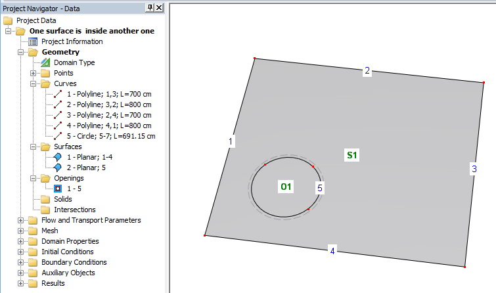Select curve icon for '3 - Polyline; 2,4'
Viewport: 496px width, 293px height.
point(58,115)
